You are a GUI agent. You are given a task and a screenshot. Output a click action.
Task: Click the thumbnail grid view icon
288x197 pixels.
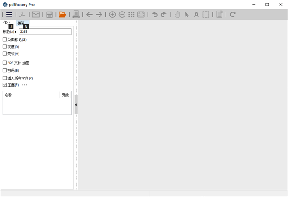coord(132,15)
